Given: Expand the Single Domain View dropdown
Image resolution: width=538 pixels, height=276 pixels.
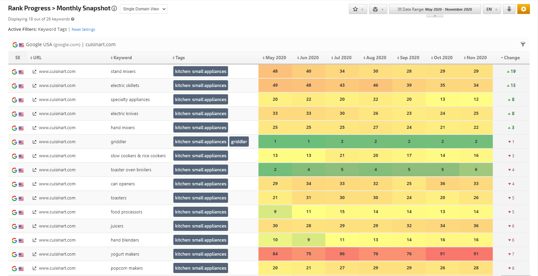Looking at the screenshot, I should tap(144, 9).
